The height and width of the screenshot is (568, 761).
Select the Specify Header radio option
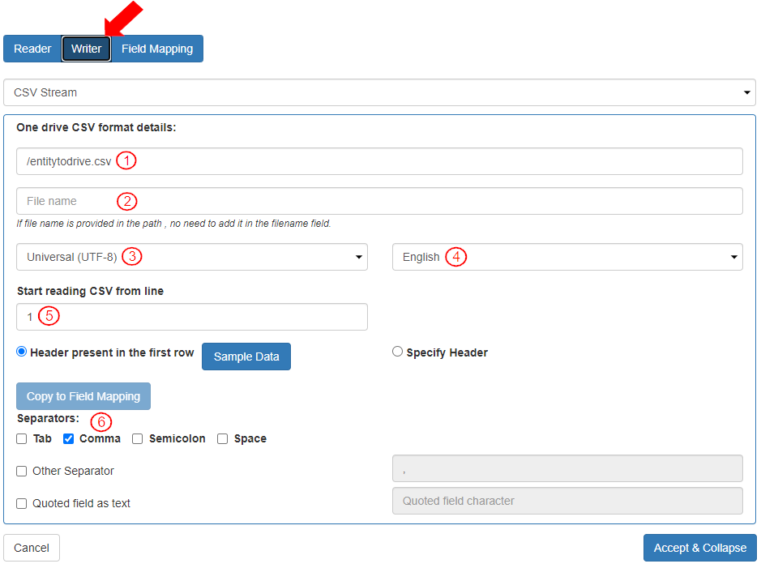[397, 352]
